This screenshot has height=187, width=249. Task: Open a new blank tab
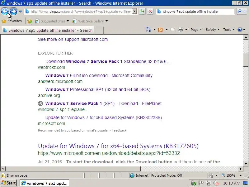point(99,30)
